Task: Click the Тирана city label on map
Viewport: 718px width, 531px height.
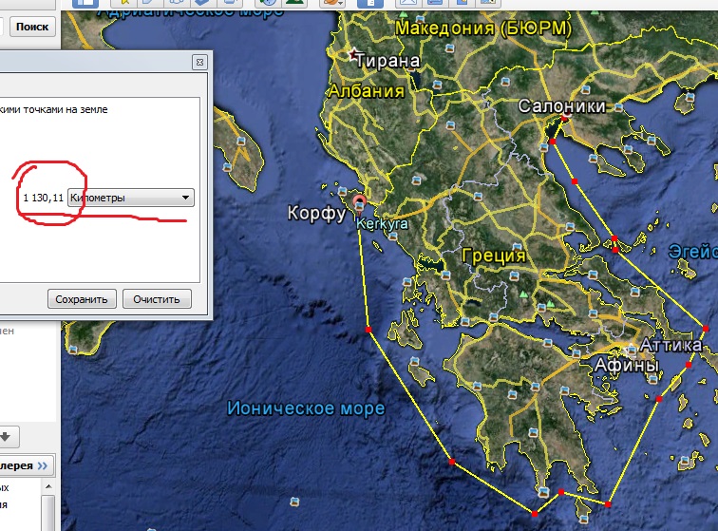Action: [387, 61]
